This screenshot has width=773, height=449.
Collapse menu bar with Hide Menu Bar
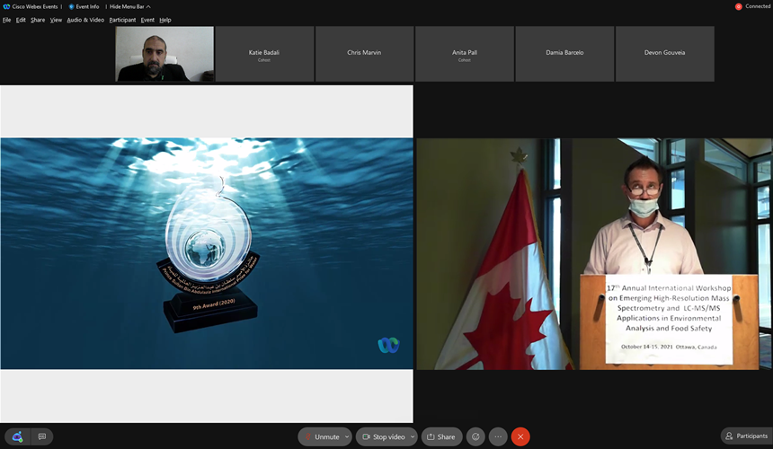coord(130,6)
